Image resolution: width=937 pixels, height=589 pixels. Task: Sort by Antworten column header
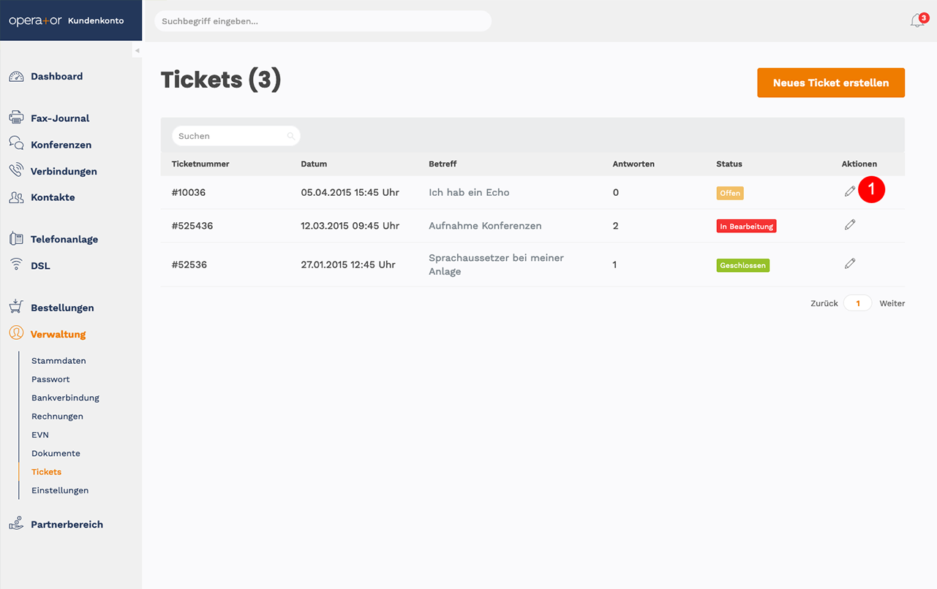[633, 164]
